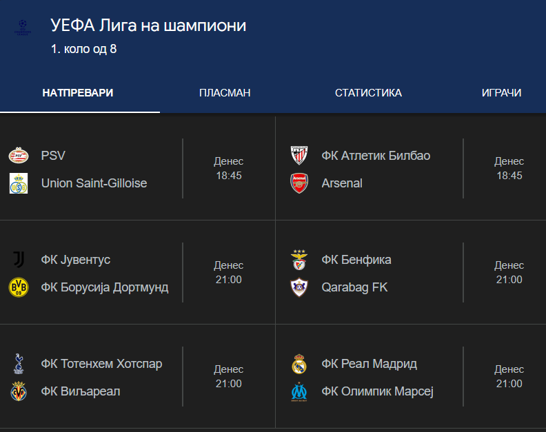Switch to the ПЛАСМАН tab
The height and width of the screenshot is (432, 546).
(x=225, y=93)
